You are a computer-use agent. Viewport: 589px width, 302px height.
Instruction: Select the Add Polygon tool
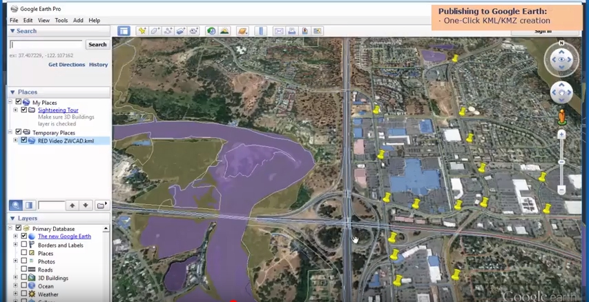[155, 31]
